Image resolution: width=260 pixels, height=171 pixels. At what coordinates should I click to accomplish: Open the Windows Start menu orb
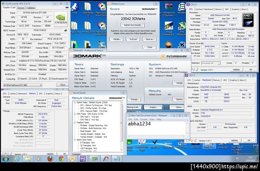pos(6,159)
